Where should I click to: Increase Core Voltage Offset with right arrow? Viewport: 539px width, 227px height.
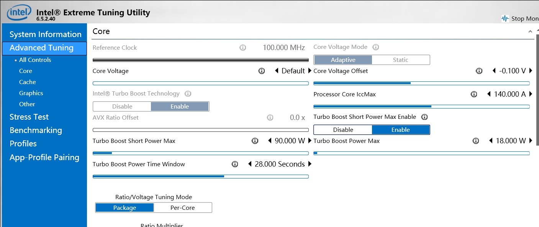click(x=531, y=71)
